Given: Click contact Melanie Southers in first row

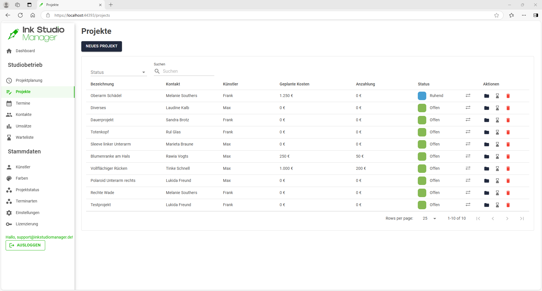Looking at the screenshot, I should 182,96.
